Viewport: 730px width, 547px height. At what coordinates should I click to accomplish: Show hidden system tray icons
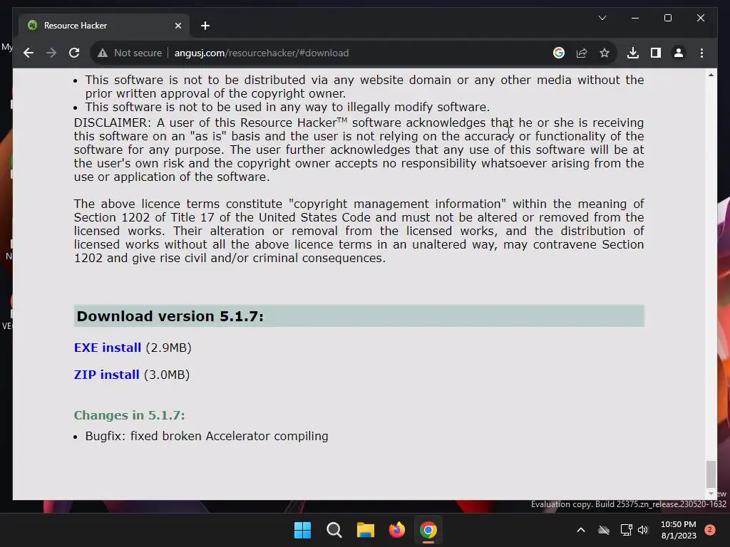point(581,530)
